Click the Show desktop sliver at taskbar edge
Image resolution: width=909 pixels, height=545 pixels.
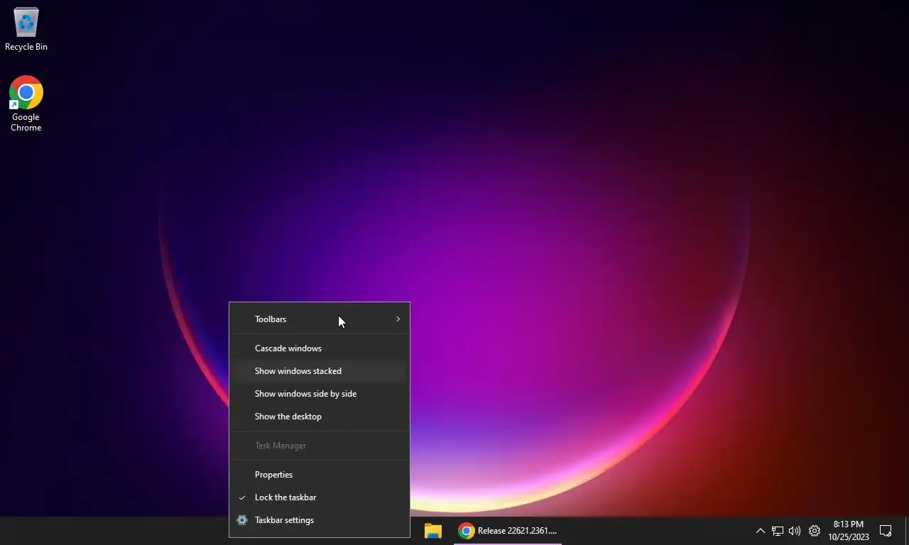pos(907,531)
